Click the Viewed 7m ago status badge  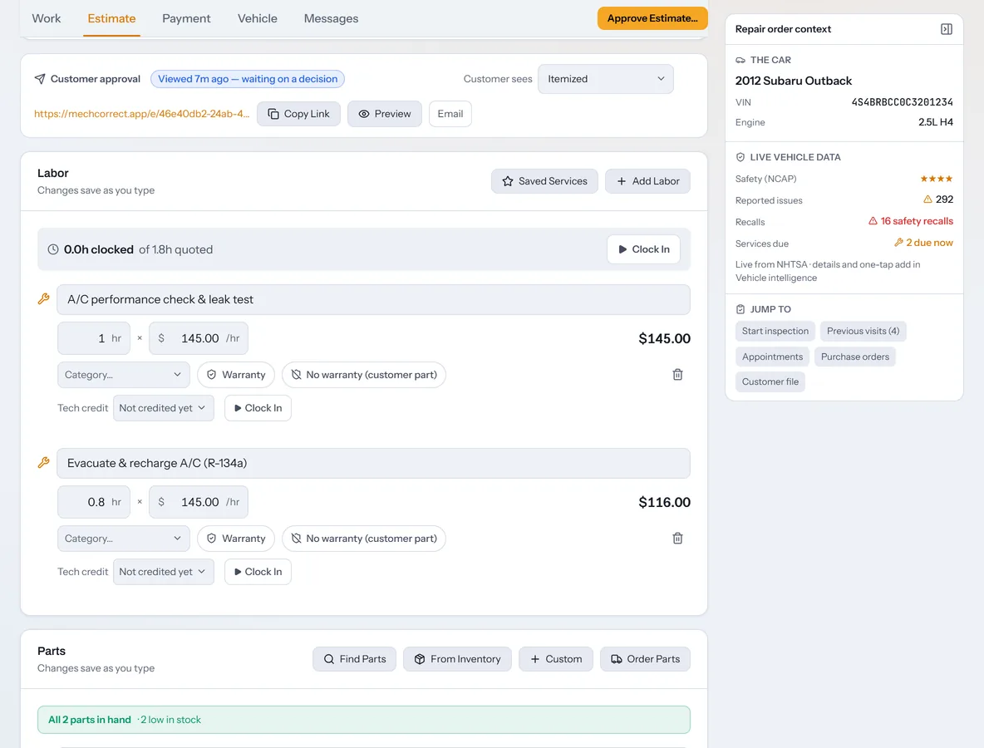click(x=248, y=79)
